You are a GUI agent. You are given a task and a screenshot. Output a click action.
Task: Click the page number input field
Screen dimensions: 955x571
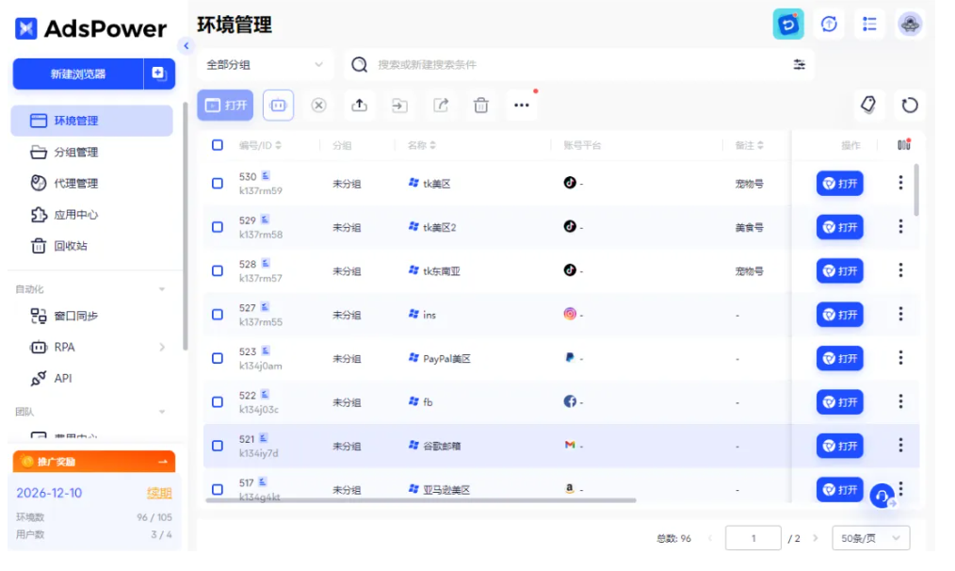pos(753,539)
